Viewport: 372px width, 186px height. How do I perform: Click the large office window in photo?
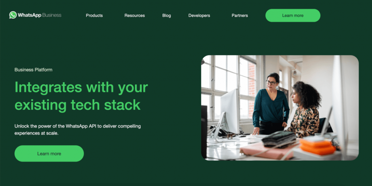(230, 87)
